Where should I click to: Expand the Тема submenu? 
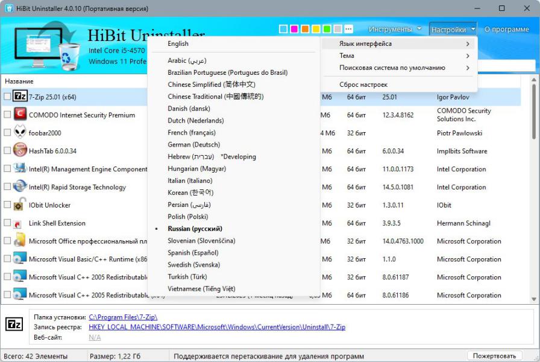point(399,56)
